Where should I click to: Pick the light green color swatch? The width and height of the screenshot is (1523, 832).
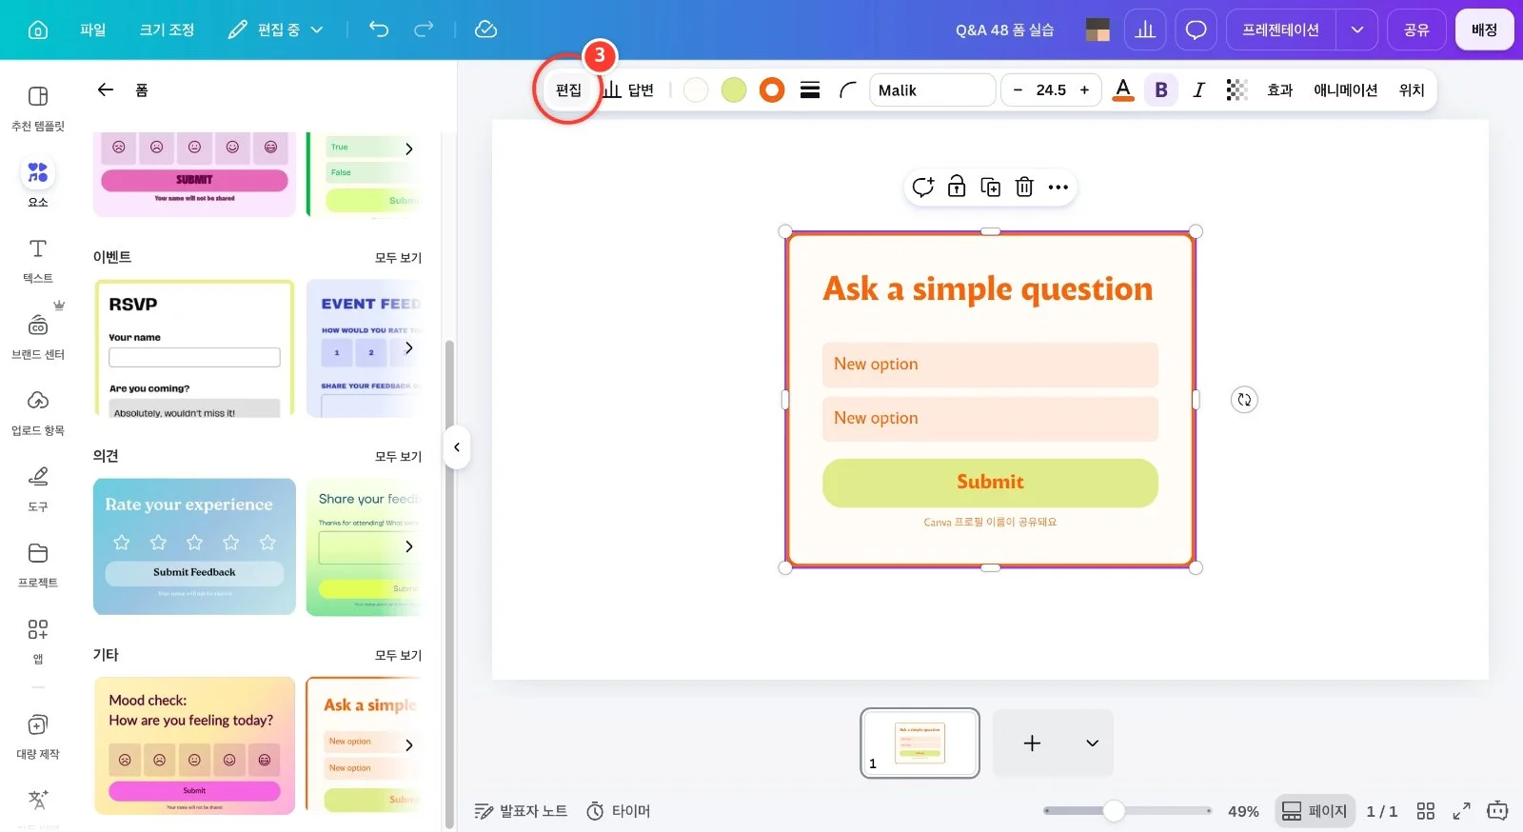click(734, 90)
